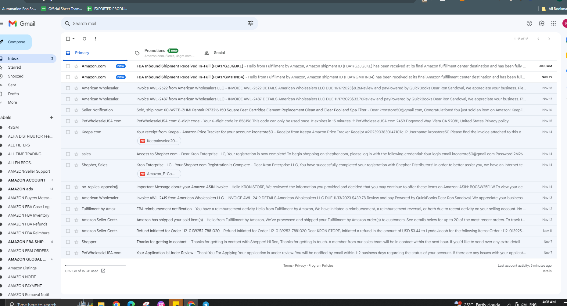Star the FBA17GZJQJKL shipment email
The height and width of the screenshot is (306, 567).
[x=76, y=66]
